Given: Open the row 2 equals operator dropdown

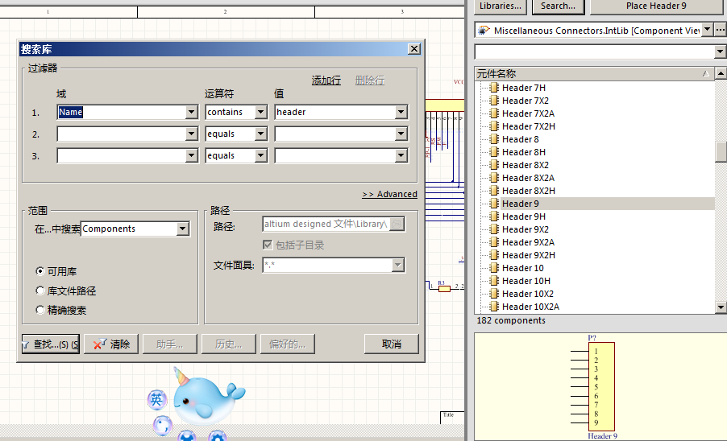Looking at the screenshot, I should [x=260, y=134].
